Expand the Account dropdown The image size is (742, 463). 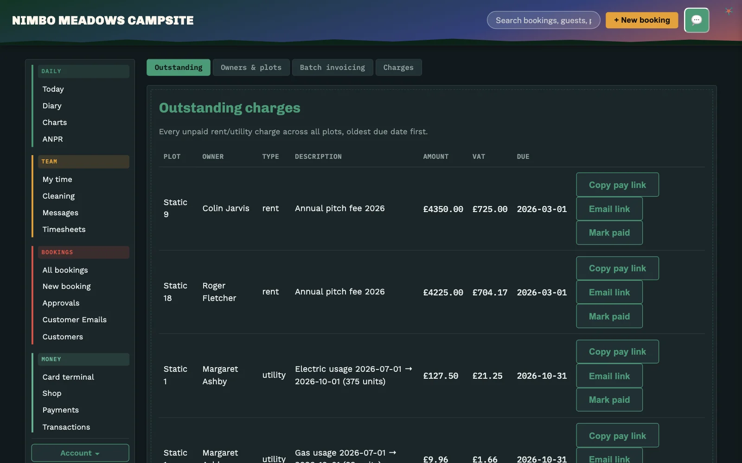click(80, 453)
